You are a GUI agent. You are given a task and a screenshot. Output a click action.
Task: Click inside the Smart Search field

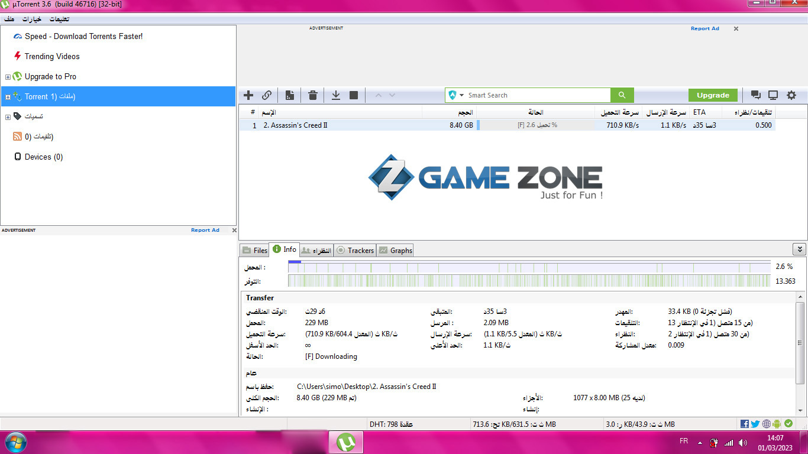tap(535, 95)
